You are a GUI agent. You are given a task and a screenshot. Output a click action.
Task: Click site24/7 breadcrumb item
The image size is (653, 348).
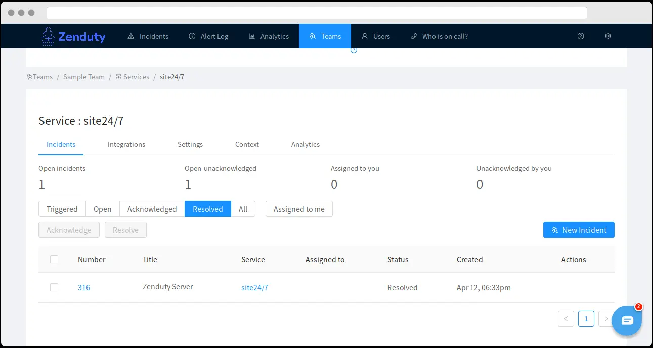pos(172,77)
